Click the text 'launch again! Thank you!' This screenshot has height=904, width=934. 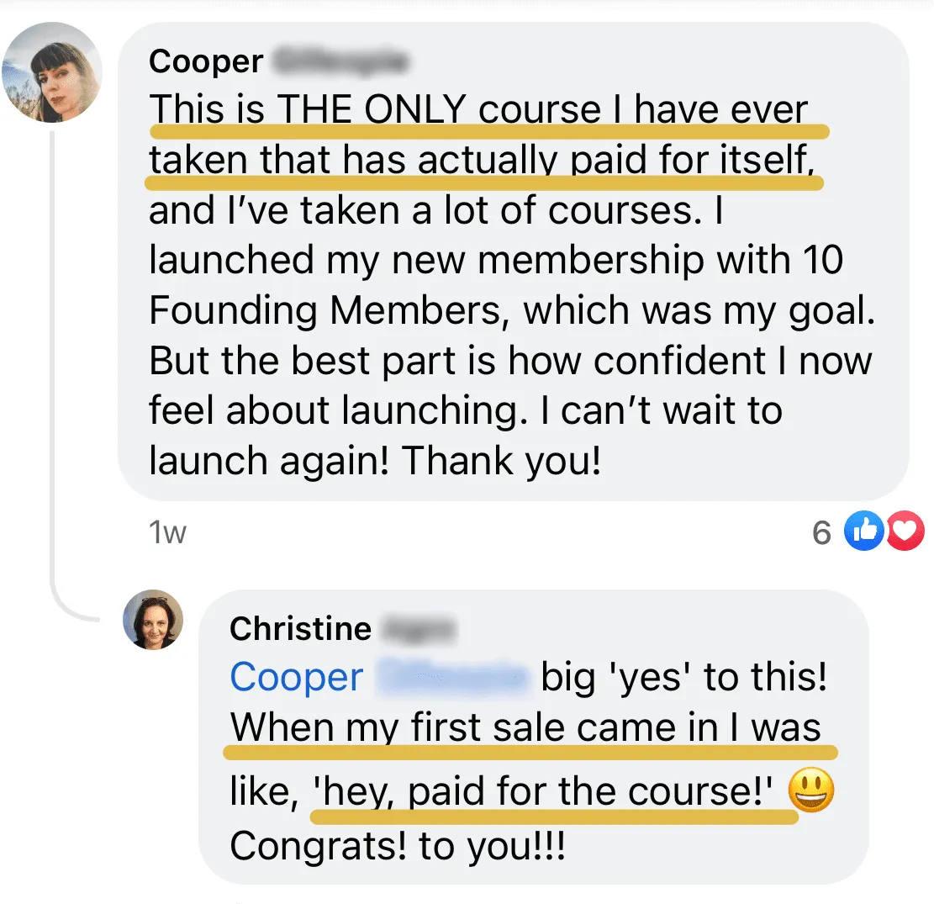[375, 461]
